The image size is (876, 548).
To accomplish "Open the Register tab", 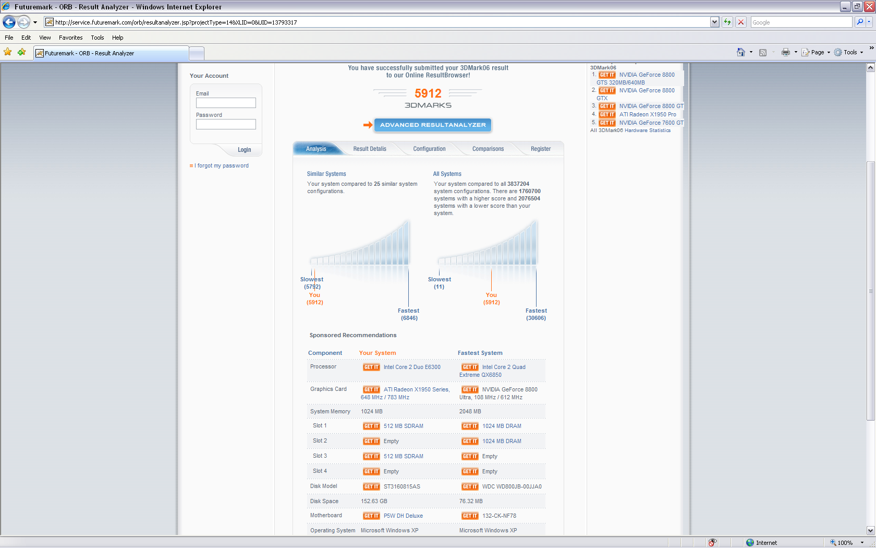I will pos(541,149).
